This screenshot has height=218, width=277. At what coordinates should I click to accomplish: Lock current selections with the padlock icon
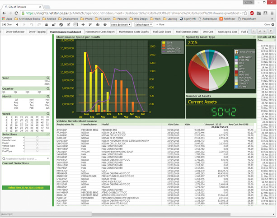[47, 24]
